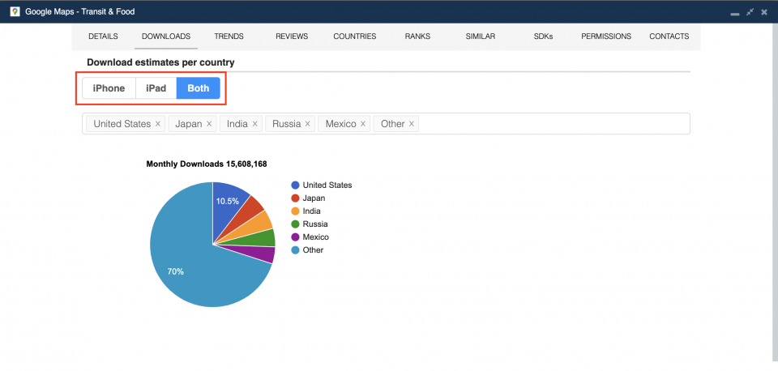
Task: Remove the Japan tag with its x
Action: point(209,124)
